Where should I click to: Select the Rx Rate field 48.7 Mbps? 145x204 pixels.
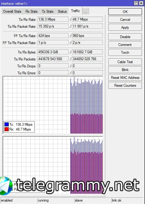[x=87, y=19]
